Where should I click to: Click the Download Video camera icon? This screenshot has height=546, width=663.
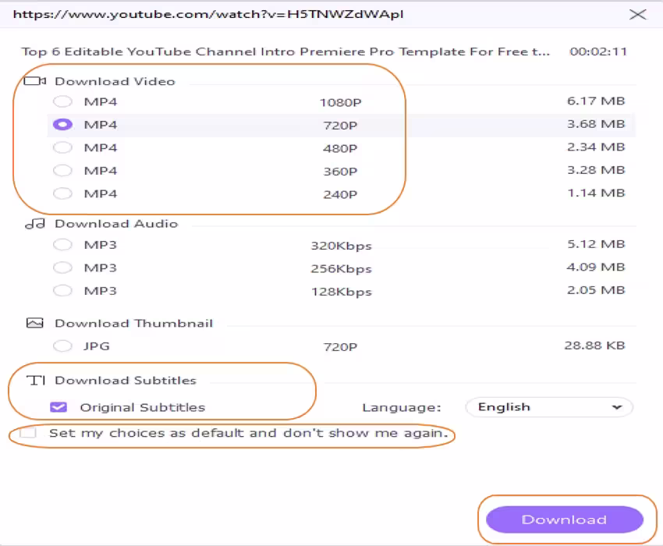click(36, 81)
